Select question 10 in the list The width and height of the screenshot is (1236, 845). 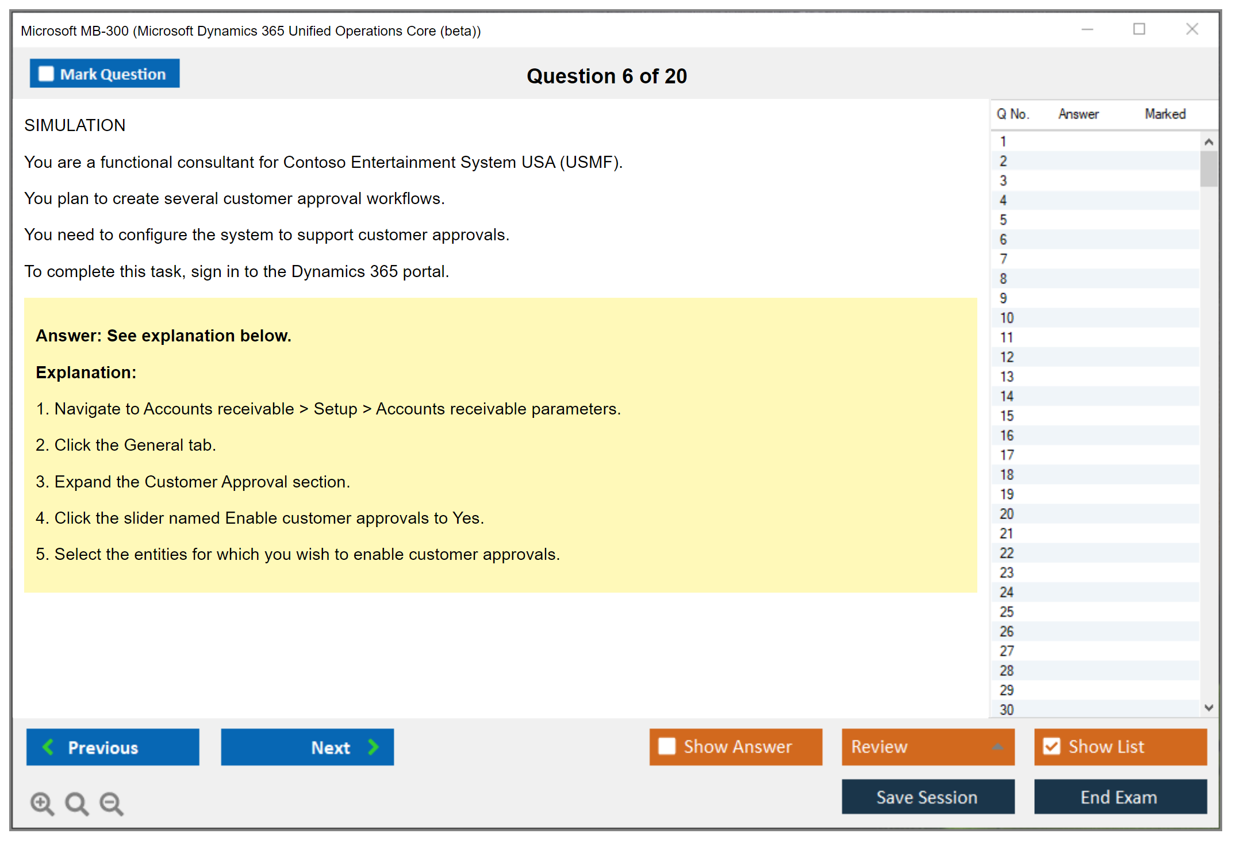[1007, 318]
